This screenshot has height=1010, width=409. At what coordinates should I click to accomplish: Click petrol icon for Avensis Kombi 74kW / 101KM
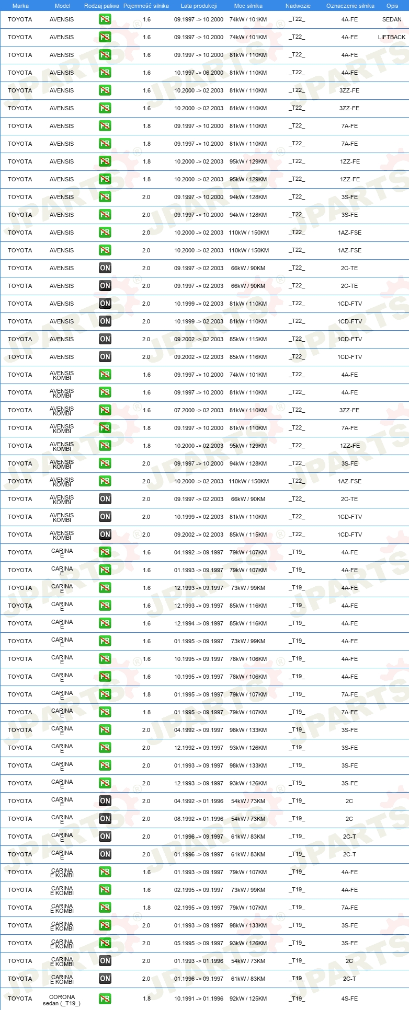pyautogui.click(x=105, y=375)
